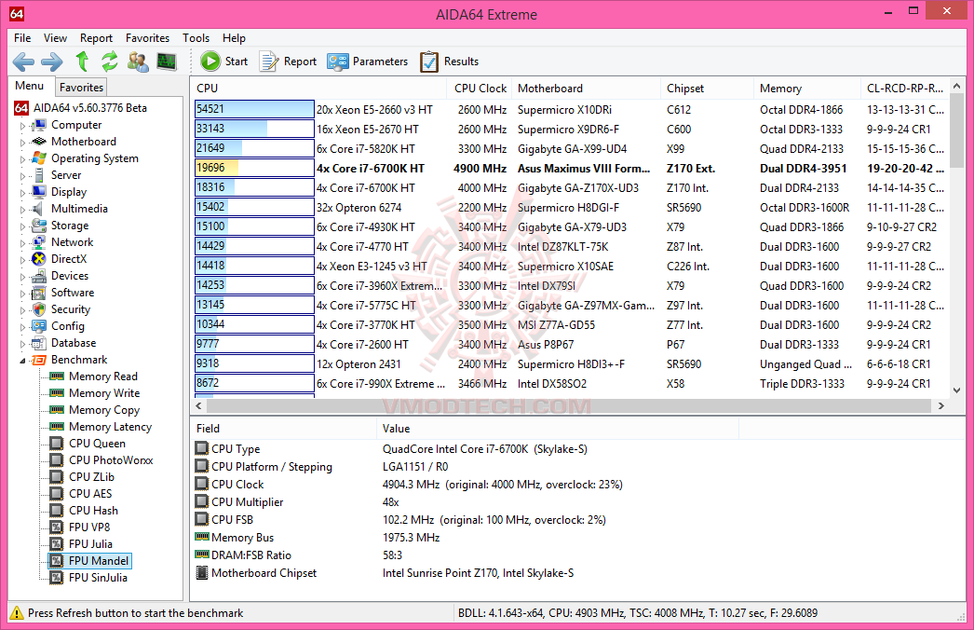The width and height of the screenshot is (974, 630).
Task: Click the horizontal scrollbar right arrow
Action: [941, 405]
